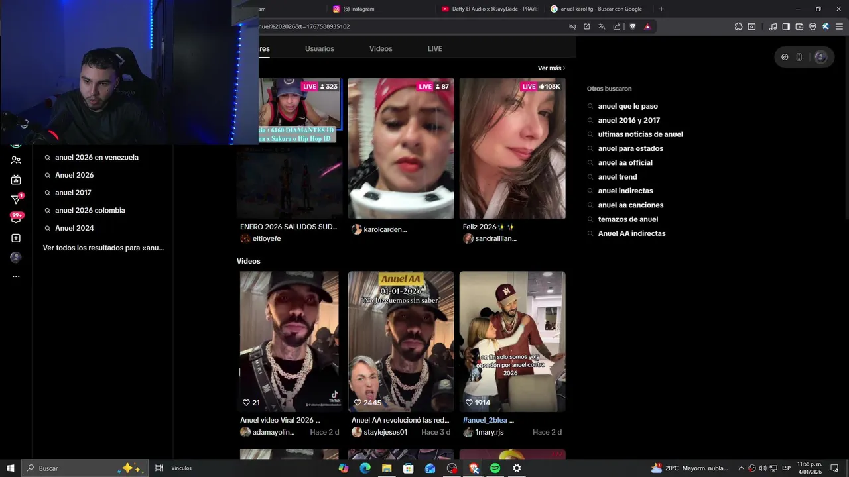Click related search anuel aa official

(625, 163)
